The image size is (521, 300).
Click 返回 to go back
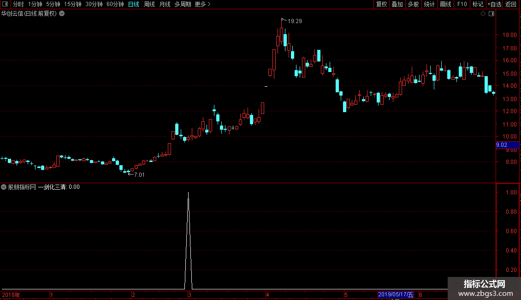coord(511,4)
